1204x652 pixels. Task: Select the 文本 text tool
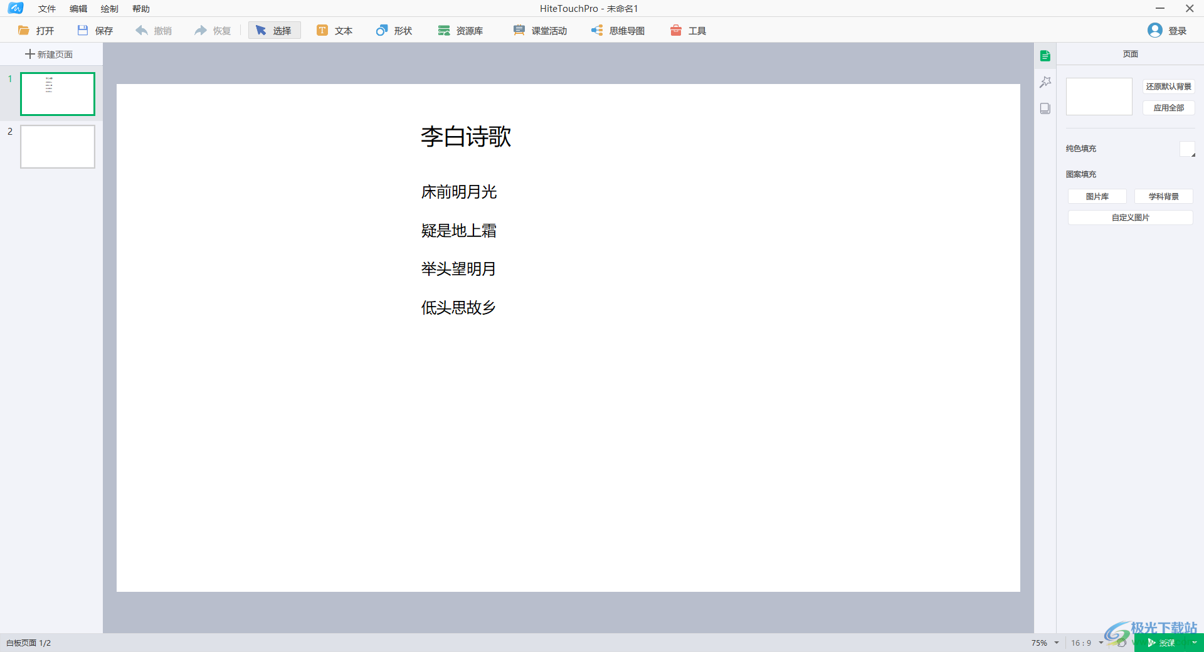coord(334,30)
